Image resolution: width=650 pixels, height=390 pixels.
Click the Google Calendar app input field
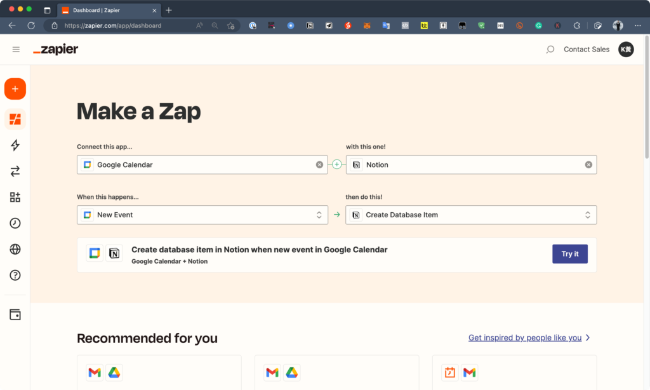(x=202, y=165)
